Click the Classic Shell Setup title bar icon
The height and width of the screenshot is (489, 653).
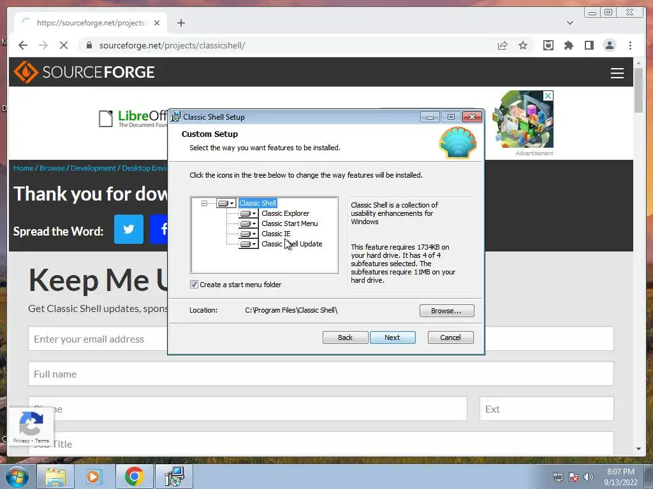coord(176,117)
